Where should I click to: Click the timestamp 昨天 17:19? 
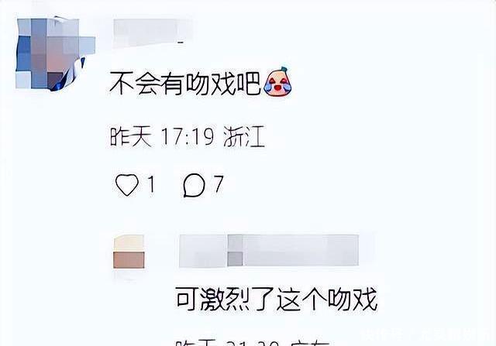click(162, 136)
